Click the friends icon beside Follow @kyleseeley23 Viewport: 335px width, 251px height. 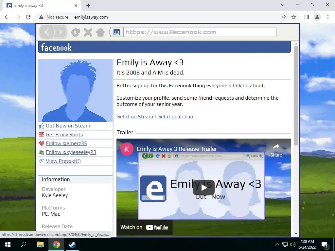pos(42,152)
